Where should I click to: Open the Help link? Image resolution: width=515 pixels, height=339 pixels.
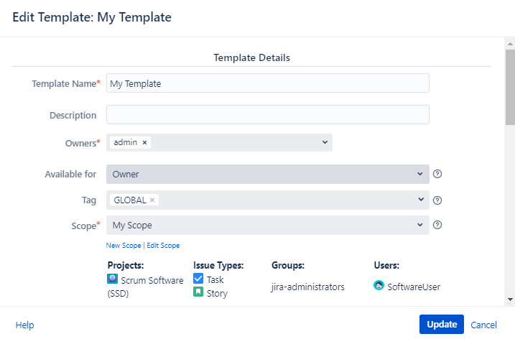24,325
